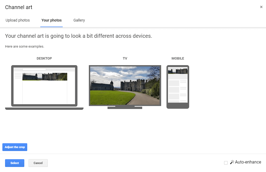The width and height of the screenshot is (266, 172).
Task: Enable the Auto-enhance checkbox
Action: point(226,163)
